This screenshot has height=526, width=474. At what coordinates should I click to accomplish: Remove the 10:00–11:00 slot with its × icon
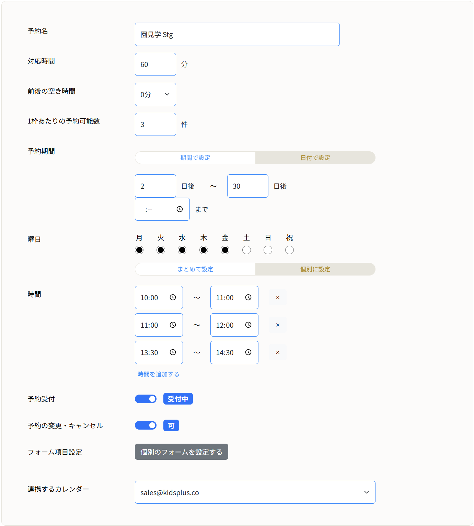pos(277,297)
